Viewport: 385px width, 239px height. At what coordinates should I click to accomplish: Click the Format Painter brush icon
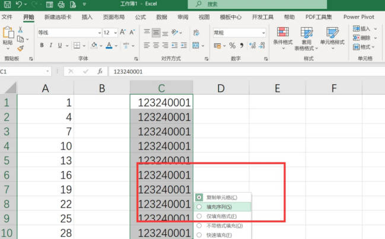[20, 49]
